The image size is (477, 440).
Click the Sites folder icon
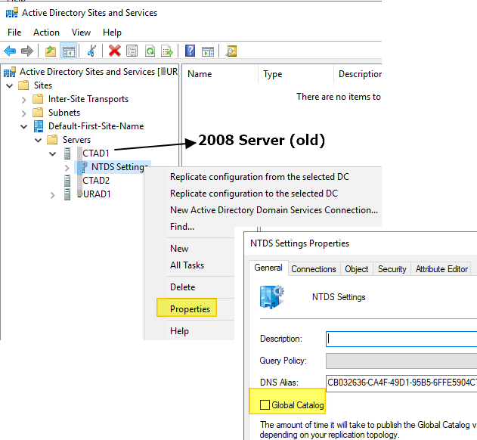pyautogui.click(x=23, y=85)
